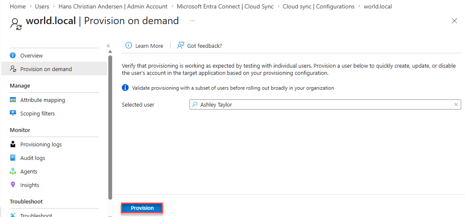Click the Troubleshoot section heading
The width and height of the screenshot is (465, 217).
tap(26, 202)
